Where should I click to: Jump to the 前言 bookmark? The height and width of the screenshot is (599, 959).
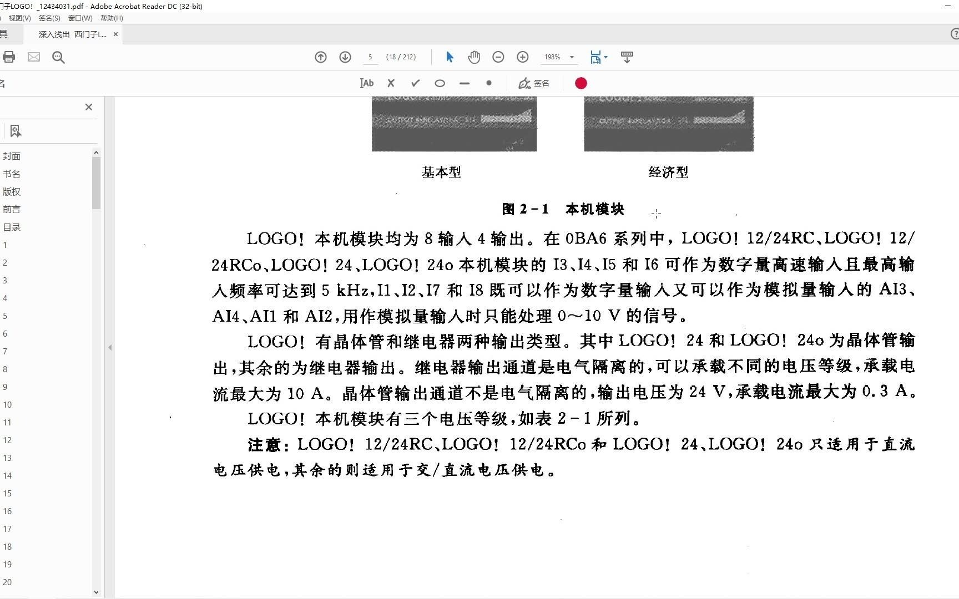click(x=12, y=209)
